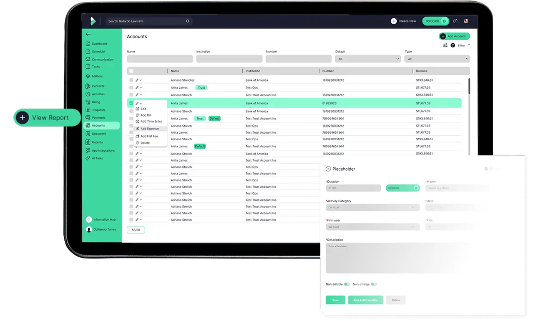Collapse the Filter section chevron

(469, 45)
